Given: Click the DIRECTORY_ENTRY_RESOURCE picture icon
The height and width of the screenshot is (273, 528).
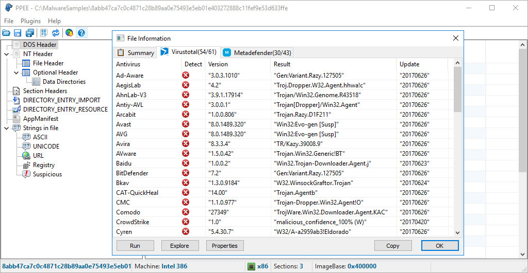Looking at the screenshot, I should pyautogui.click(x=16, y=110).
